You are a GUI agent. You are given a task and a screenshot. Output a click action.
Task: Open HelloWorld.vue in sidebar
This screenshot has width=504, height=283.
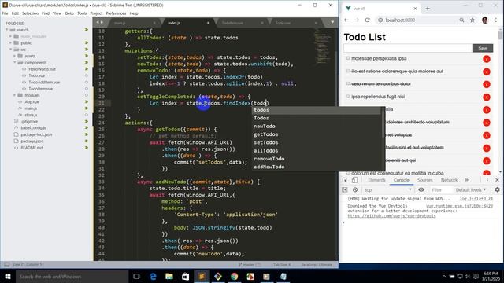[x=42, y=69]
